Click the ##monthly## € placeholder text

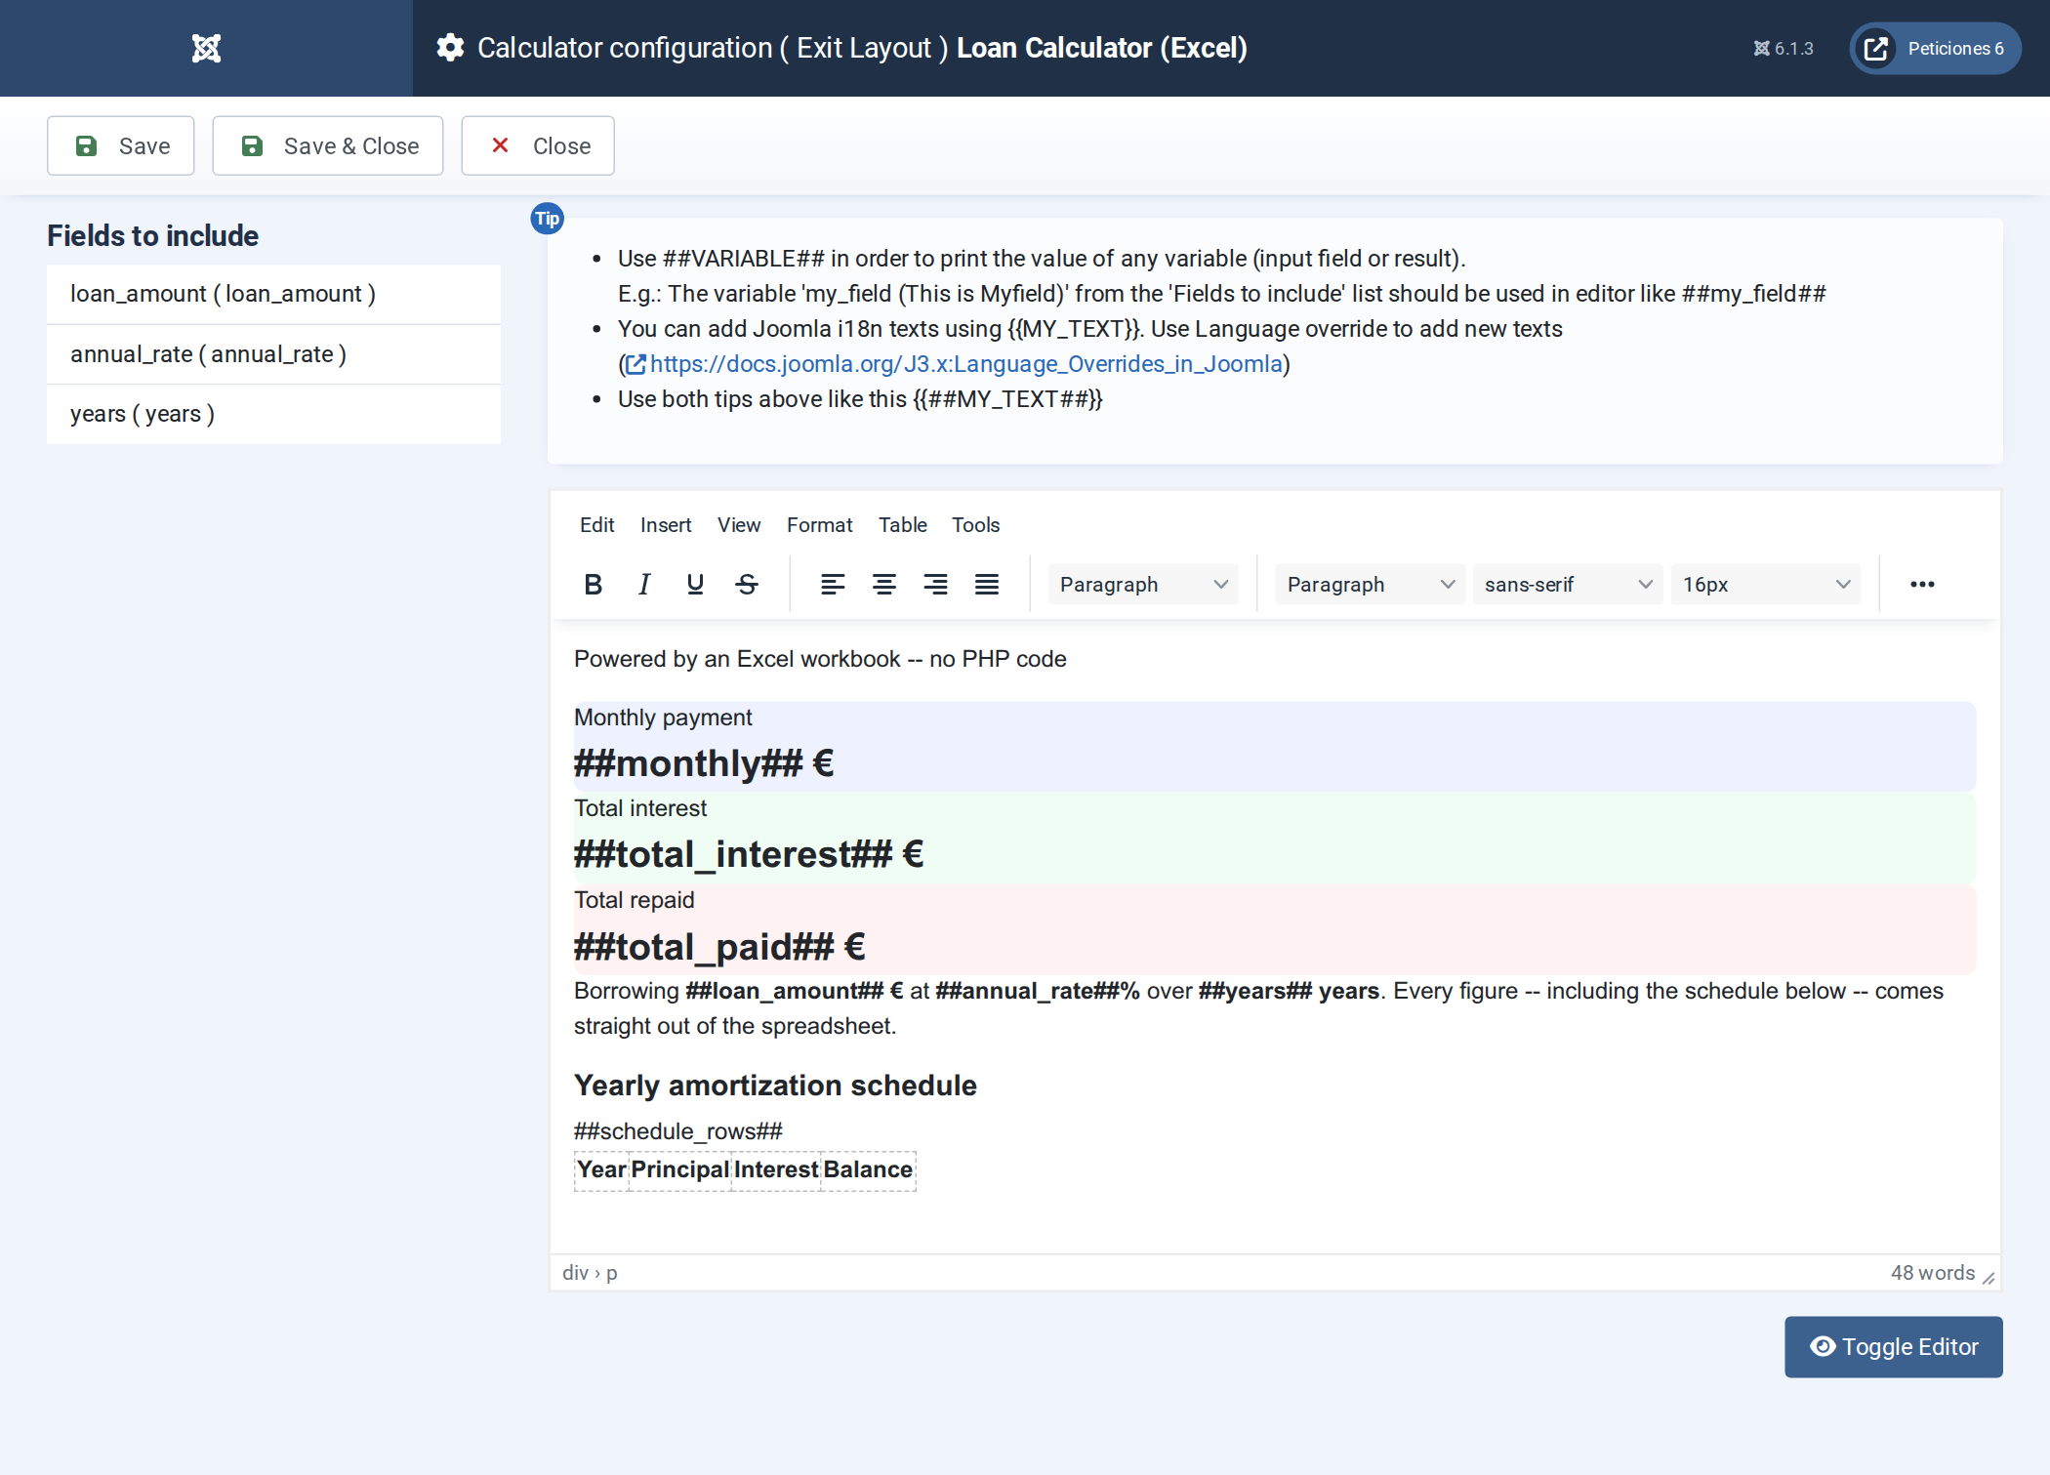[x=704, y=762]
